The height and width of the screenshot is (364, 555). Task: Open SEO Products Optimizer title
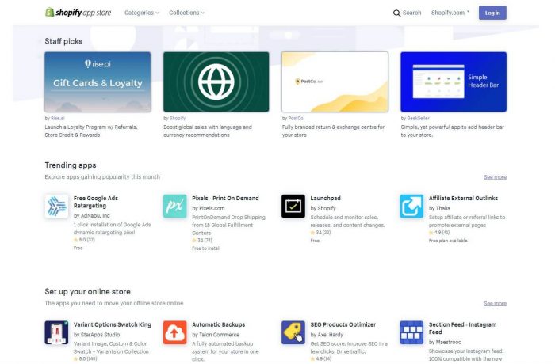click(343, 324)
